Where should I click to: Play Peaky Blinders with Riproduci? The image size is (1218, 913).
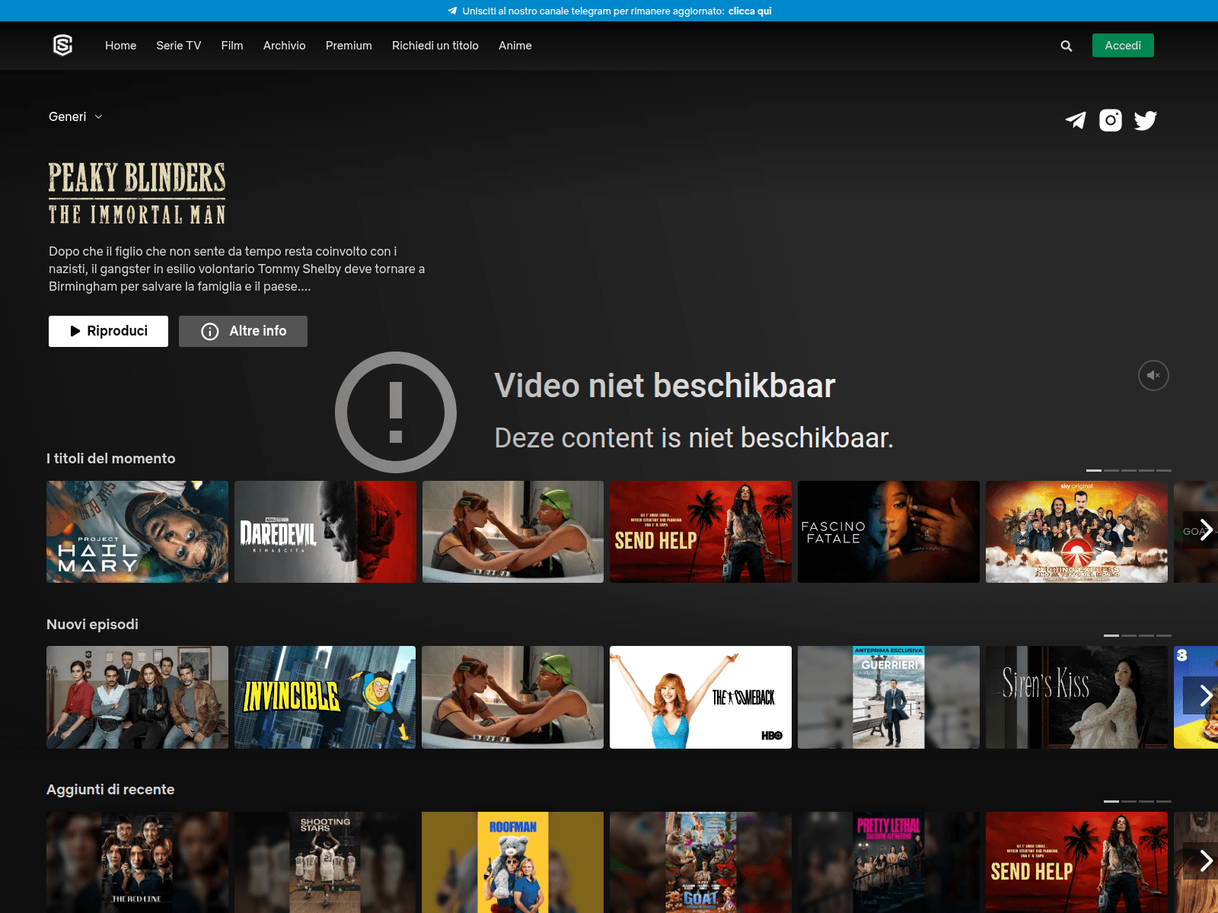(108, 331)
